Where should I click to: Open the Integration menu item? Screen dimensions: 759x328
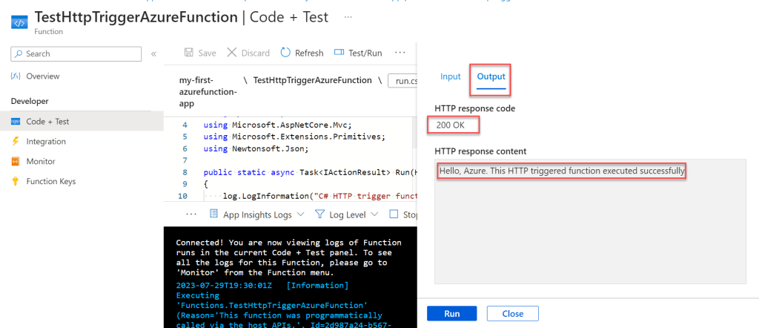pos(46,142)
